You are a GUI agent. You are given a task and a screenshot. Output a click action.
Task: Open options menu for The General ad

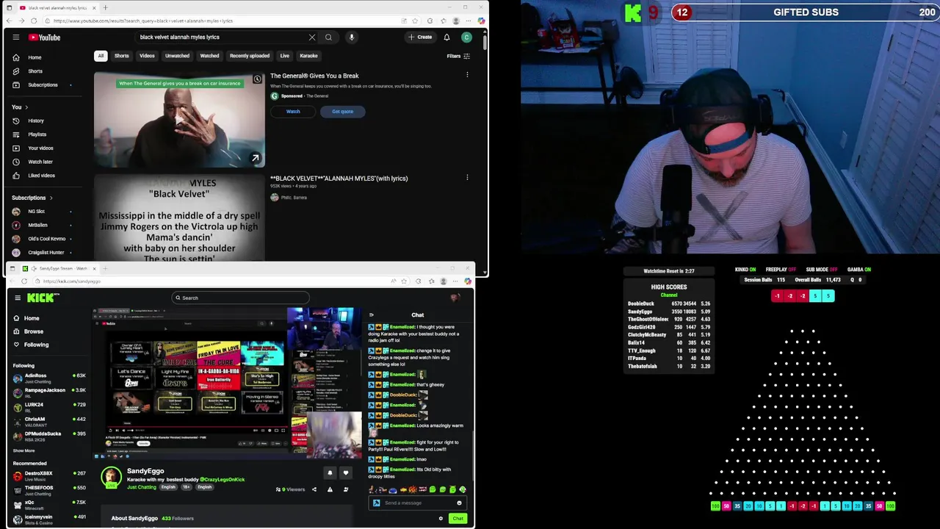(x=467, y=75)
